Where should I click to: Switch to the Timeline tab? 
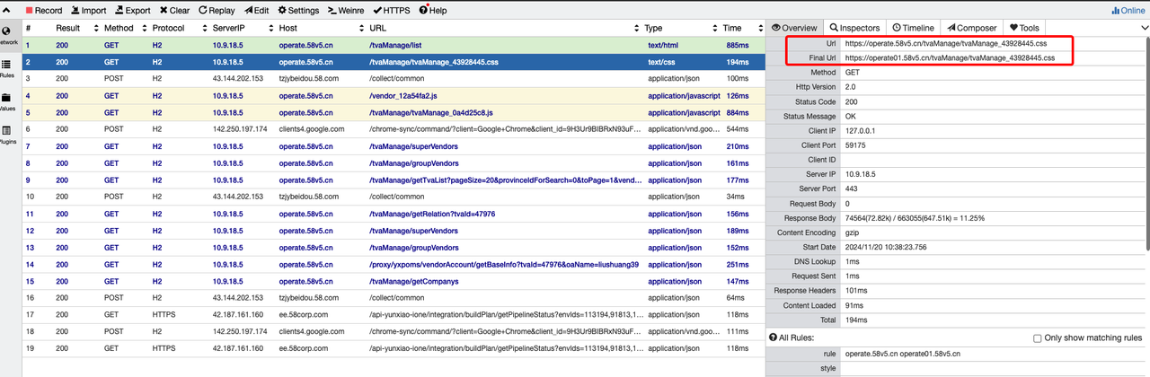click(x=913, y=28)
